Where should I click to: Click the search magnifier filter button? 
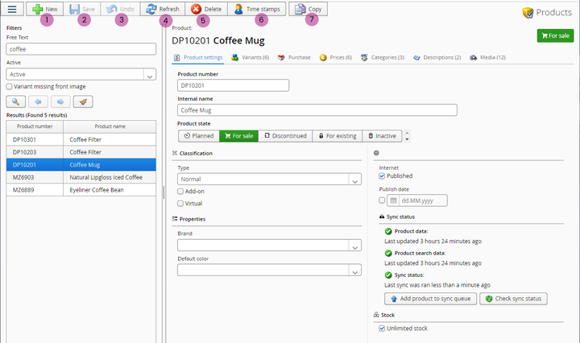click(15, 101)
